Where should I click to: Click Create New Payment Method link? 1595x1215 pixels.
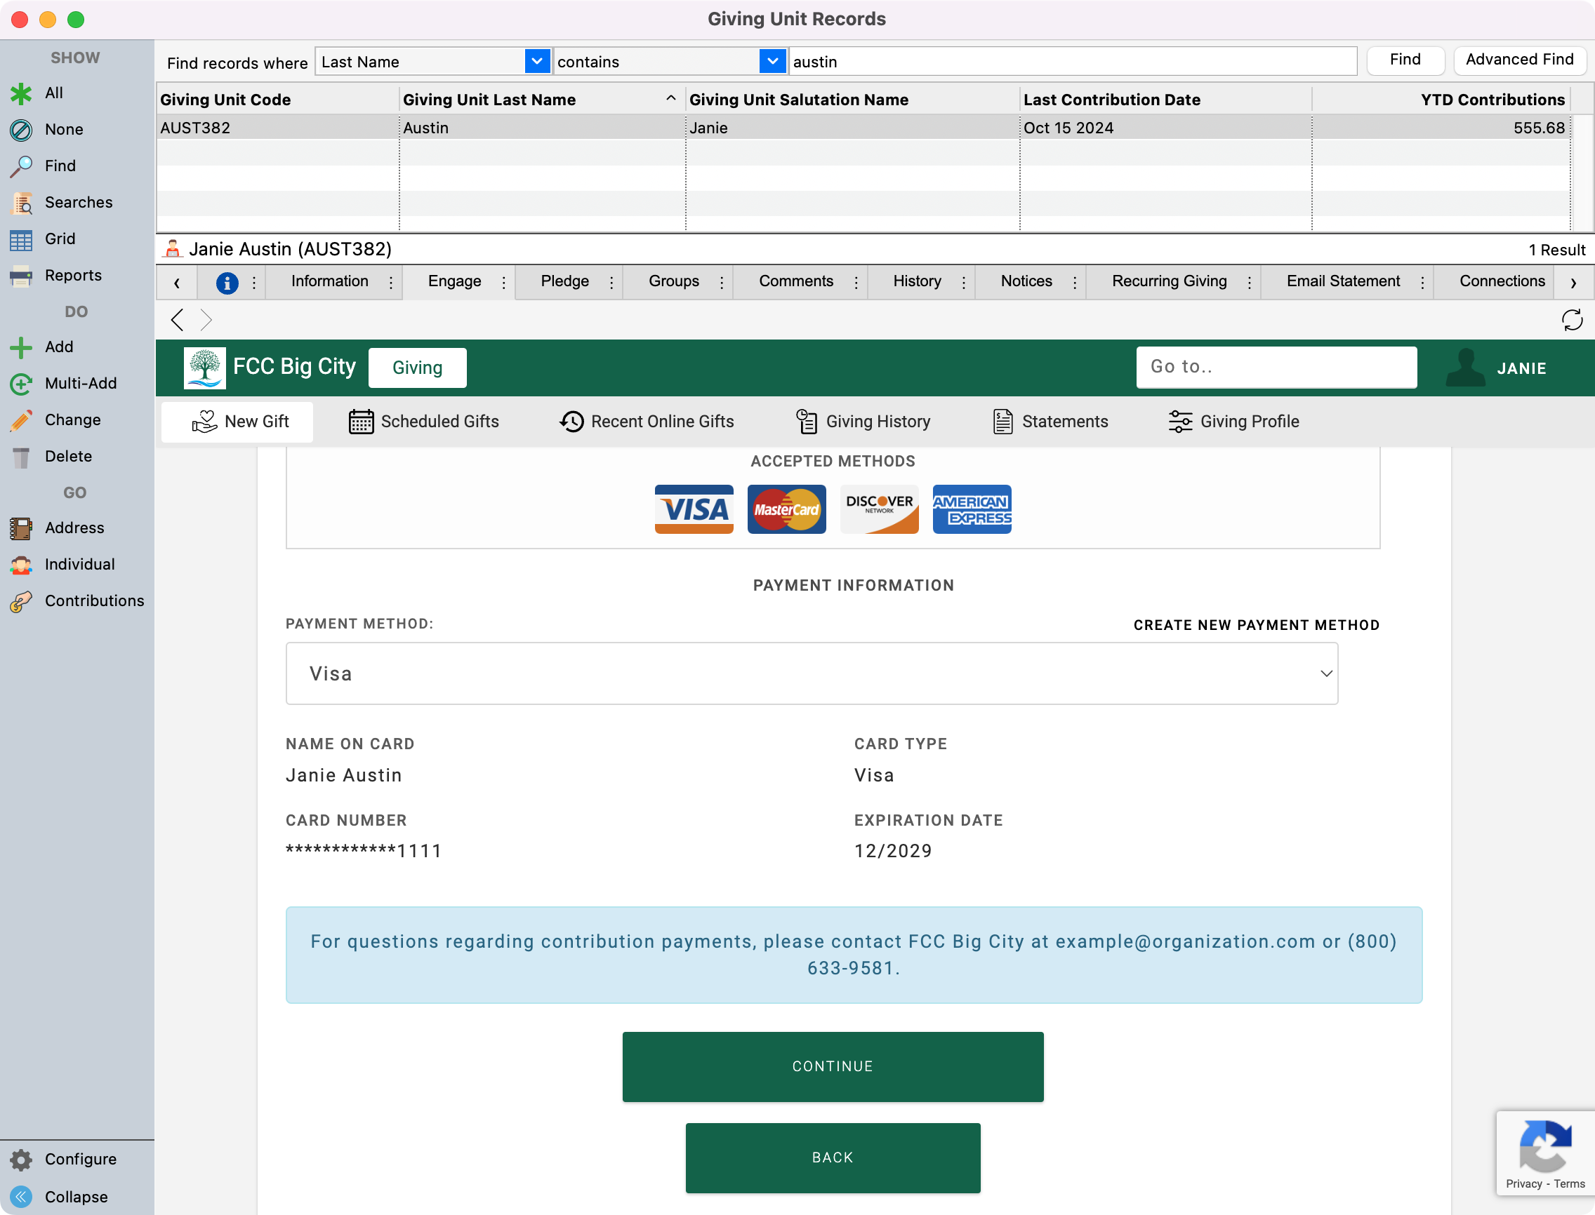[x=1256, y=626]
